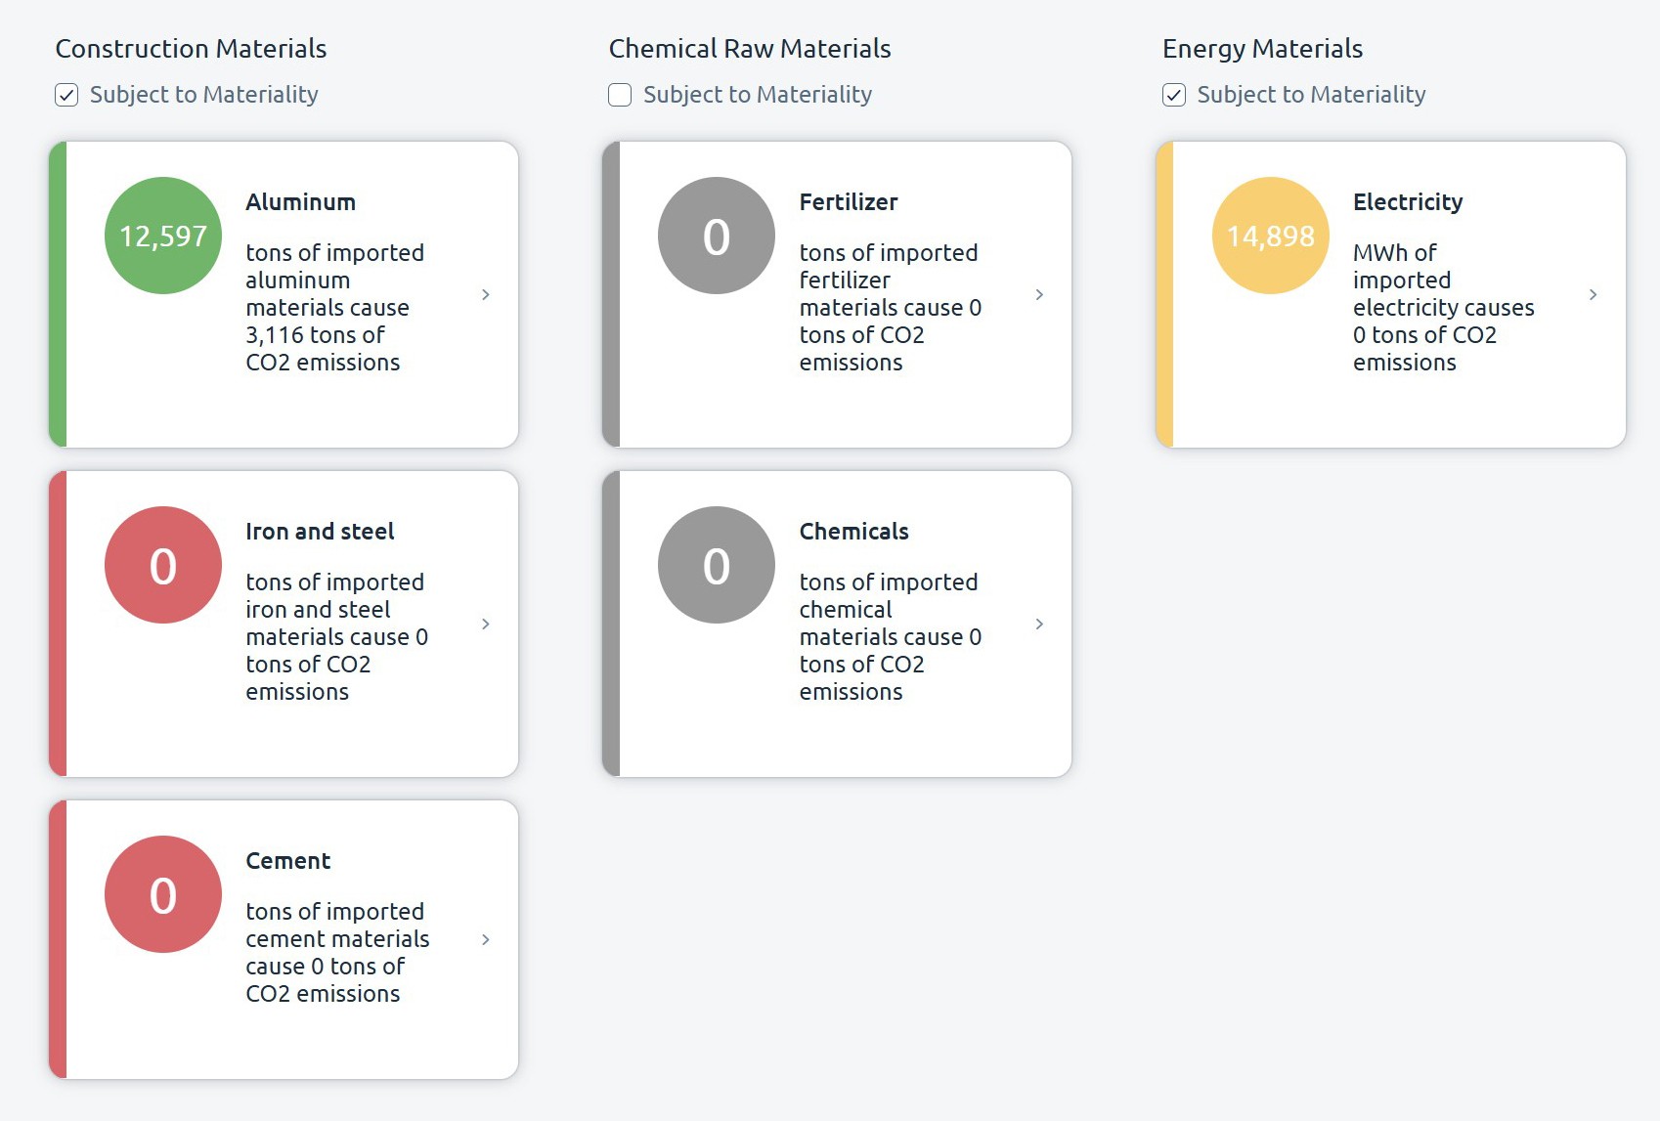The width and height of the screenshot is (1660, 1121).
Task: Click the gray Chemicals zero circle
Action: [717, 565]
